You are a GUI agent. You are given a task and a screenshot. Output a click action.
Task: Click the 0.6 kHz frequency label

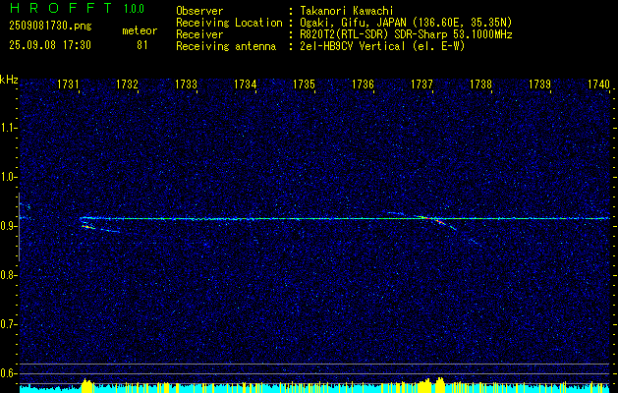pos(9,373)
